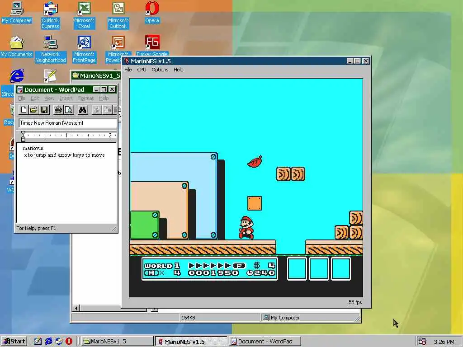Click the Outlook Express quick launch icon

tap(59, 342)
